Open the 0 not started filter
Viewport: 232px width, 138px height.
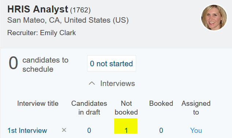112,63
